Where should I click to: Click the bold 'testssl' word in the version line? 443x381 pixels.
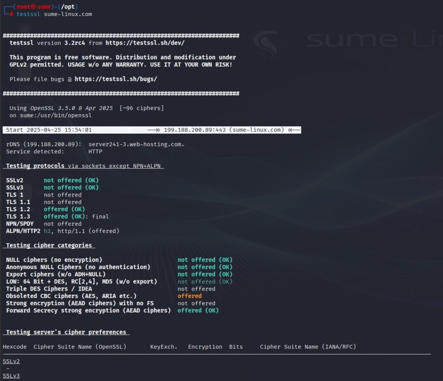22,43
